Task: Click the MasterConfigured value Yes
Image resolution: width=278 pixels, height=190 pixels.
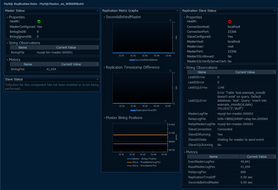Action: click(39, 27)
